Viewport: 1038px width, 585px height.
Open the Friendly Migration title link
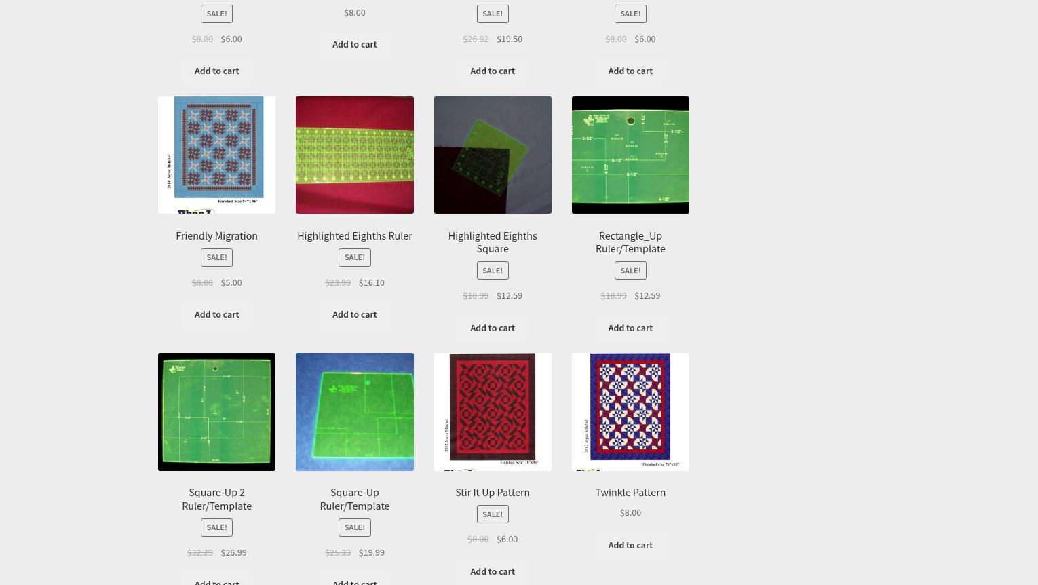point(216,235)
